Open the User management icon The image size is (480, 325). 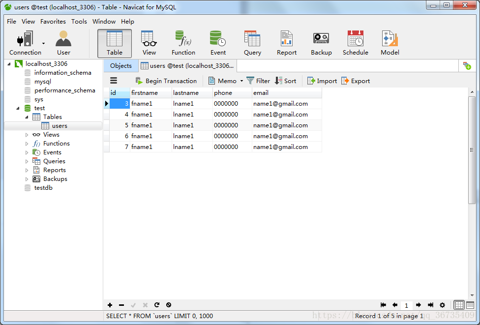pos(63,43)
